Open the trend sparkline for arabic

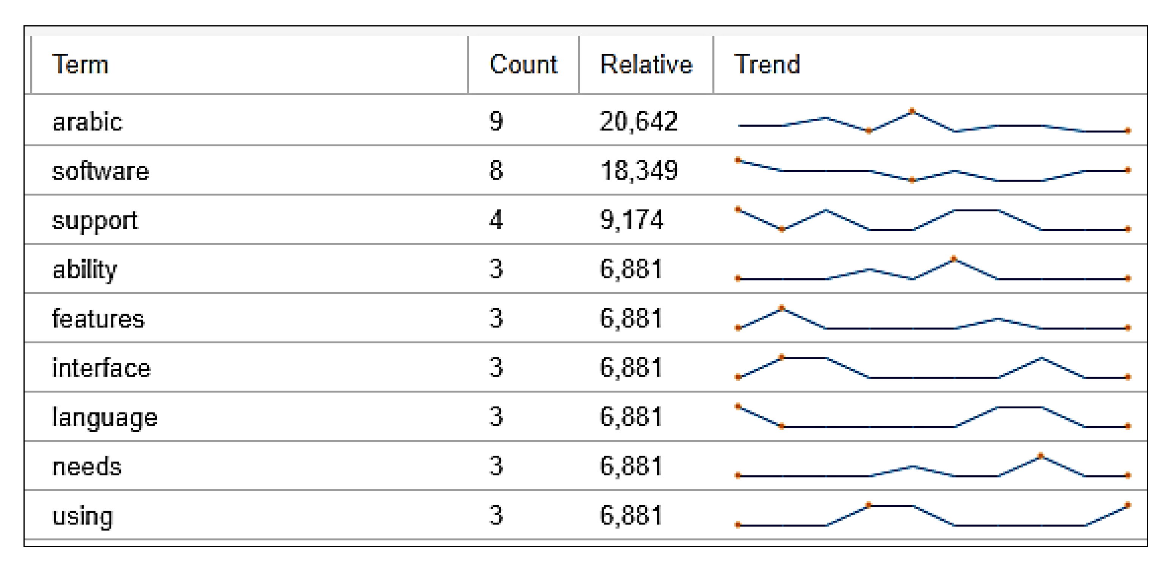[x=932, y=122]
